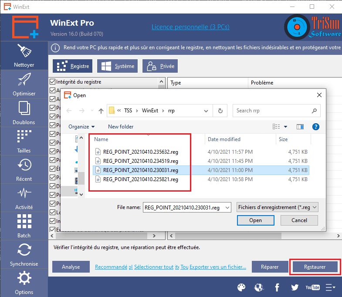Image resolution: width=342 pixels, height=297 pixels.
Task: Go forward in Open dialog navigation
Action: pos(82,111)
